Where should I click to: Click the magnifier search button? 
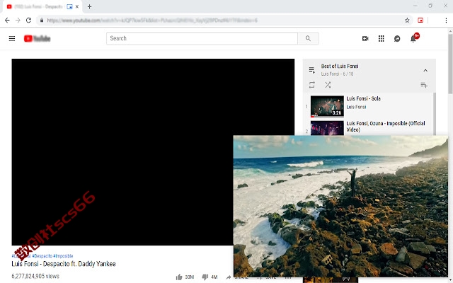point(309,38)
